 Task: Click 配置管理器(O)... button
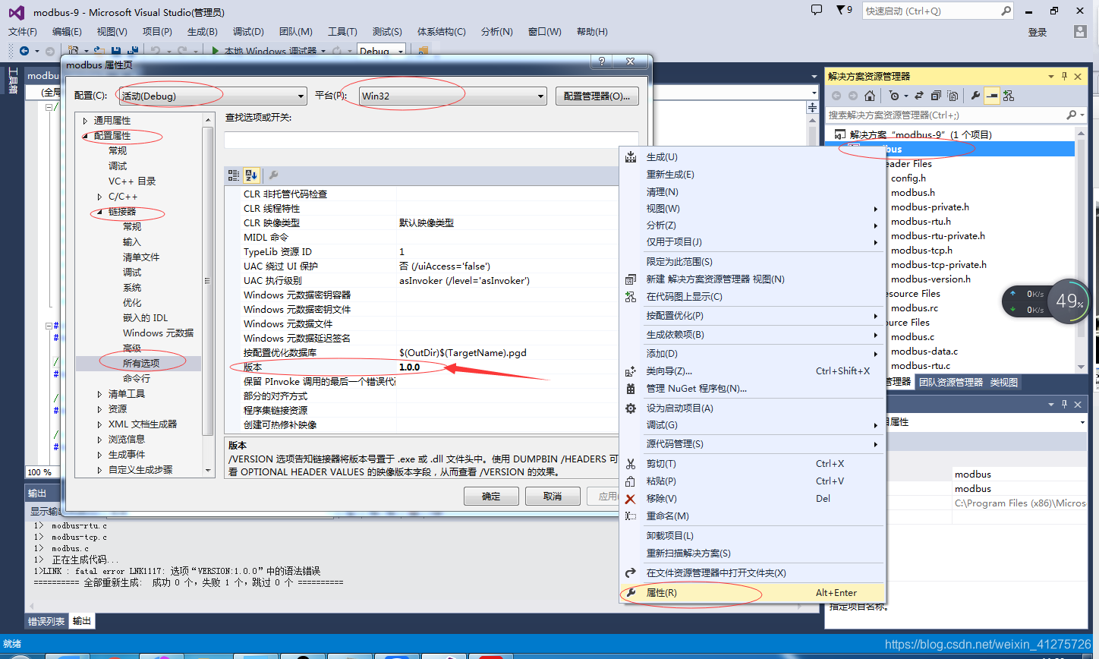597,96
